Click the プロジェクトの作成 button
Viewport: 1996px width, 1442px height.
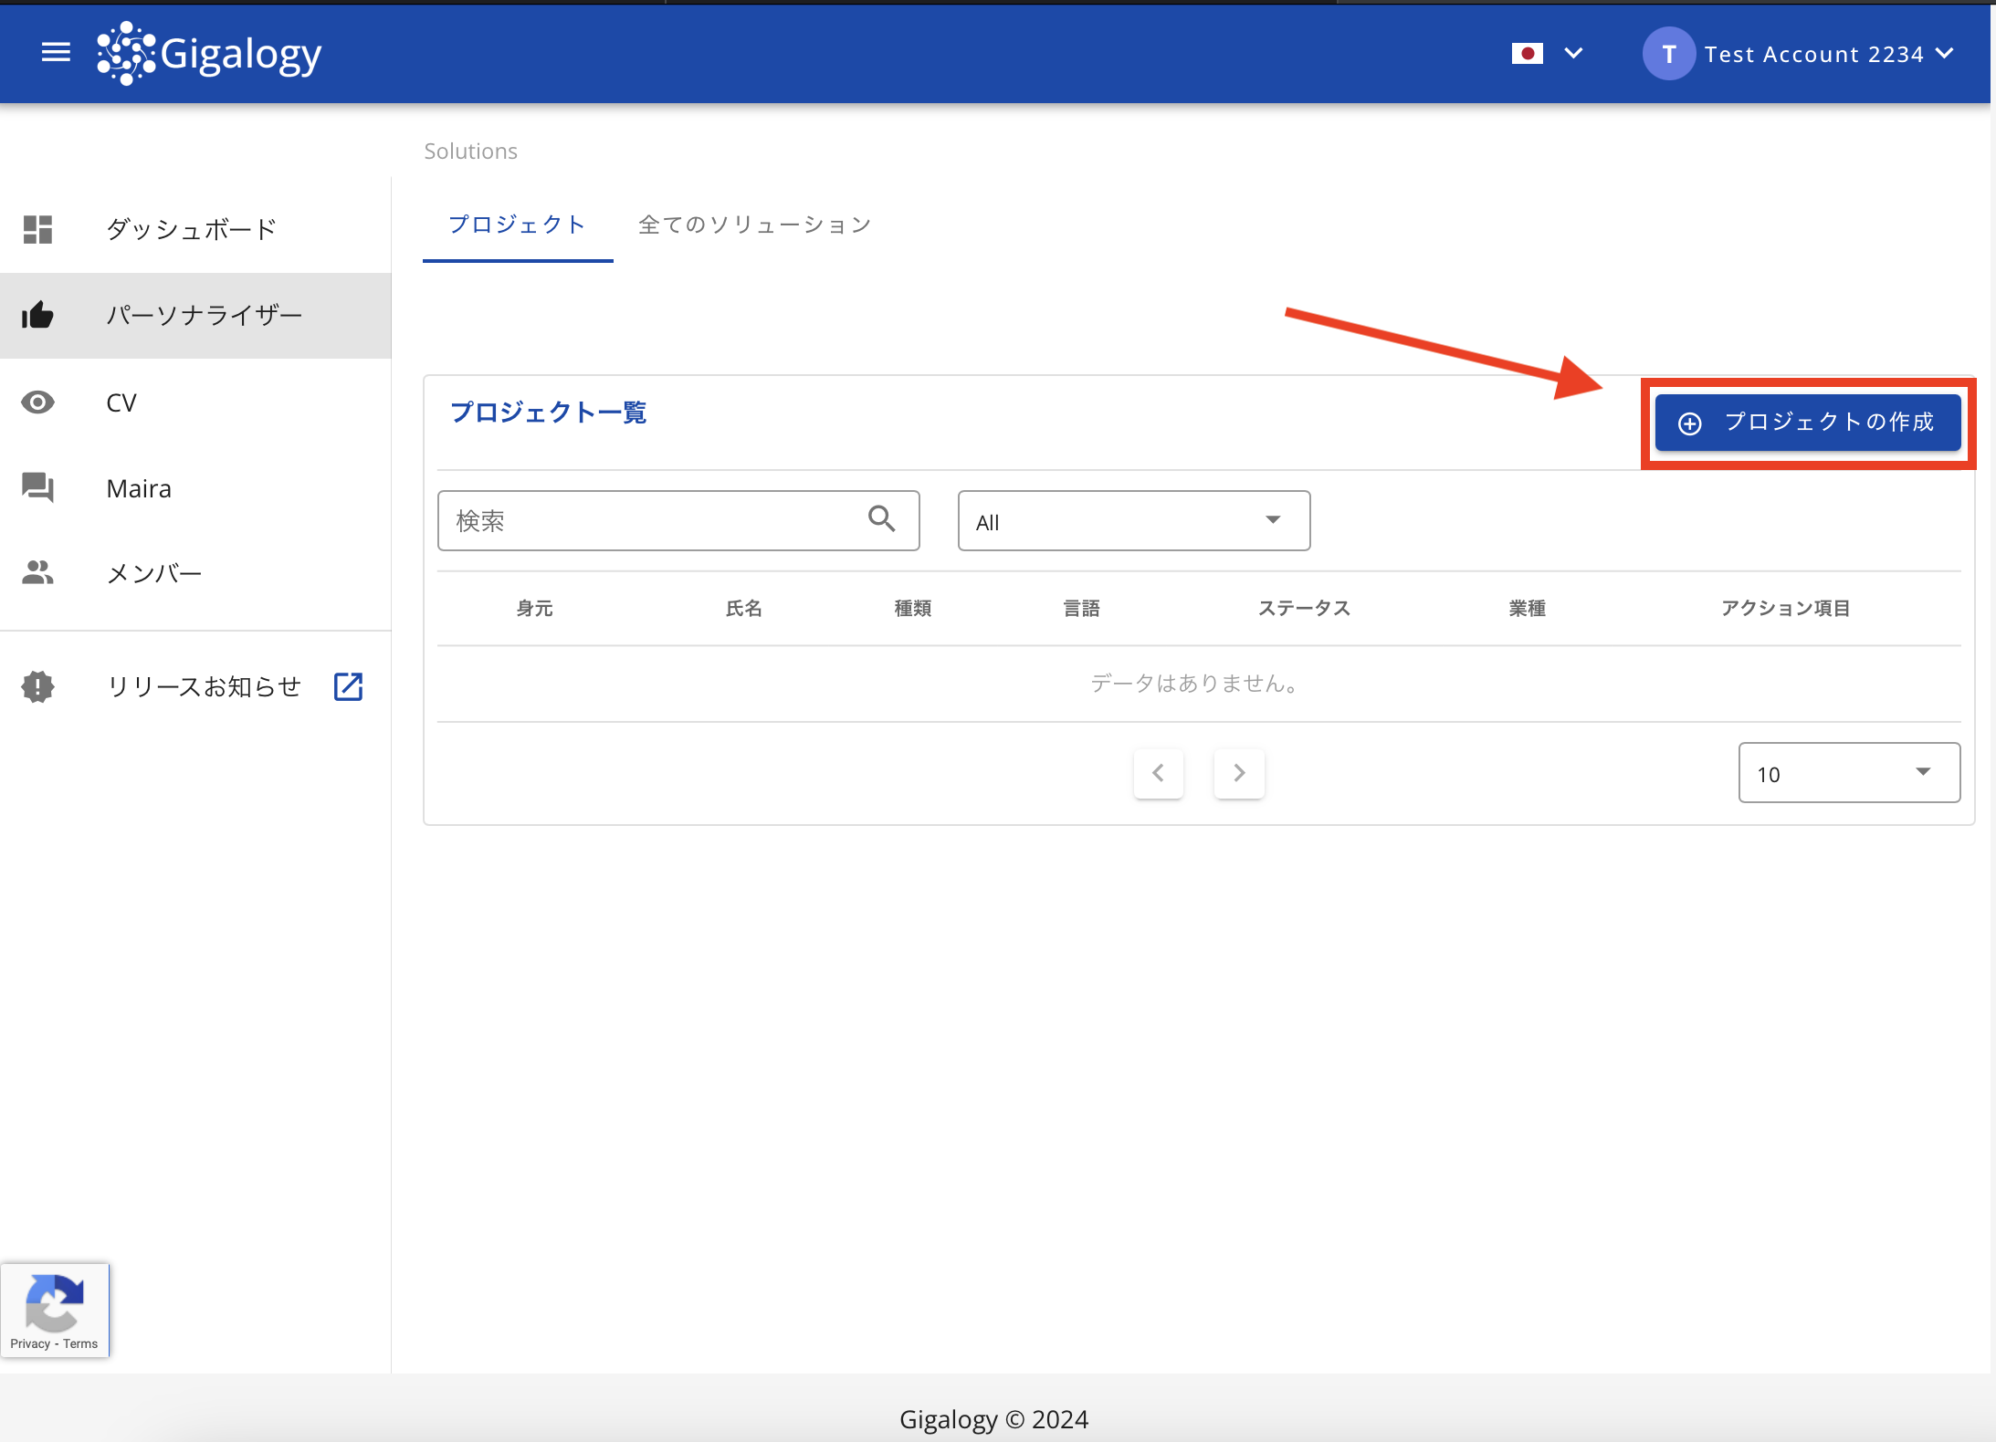1807,423
